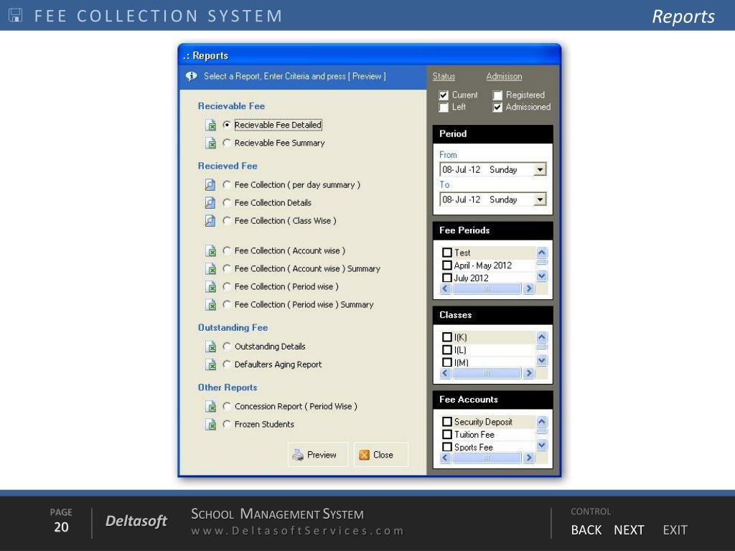Check class I(M) checkbox
The height and width of the screenshot is (551, 735).
tap(447, 362)
